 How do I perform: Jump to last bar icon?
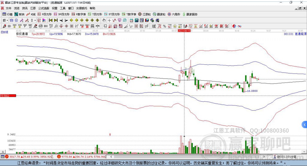[56, 20]
